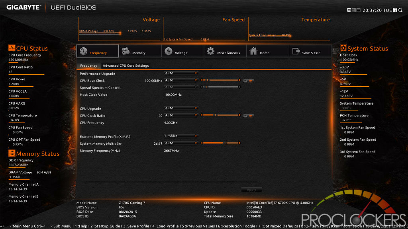Viewport: 408px width, 229px height.
Task: Click the grid layout icon near clock
Action: tap(354, 10)
